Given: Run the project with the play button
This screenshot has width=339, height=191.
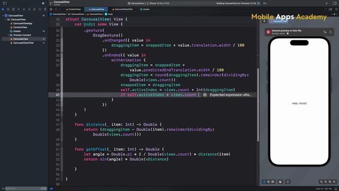Looking at the screenshot, I should click(43, 3).
